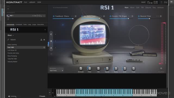Click the square icon beside No Auto Tune
The width and height of the screenshot is (174, 98).
tap(104, 16)
